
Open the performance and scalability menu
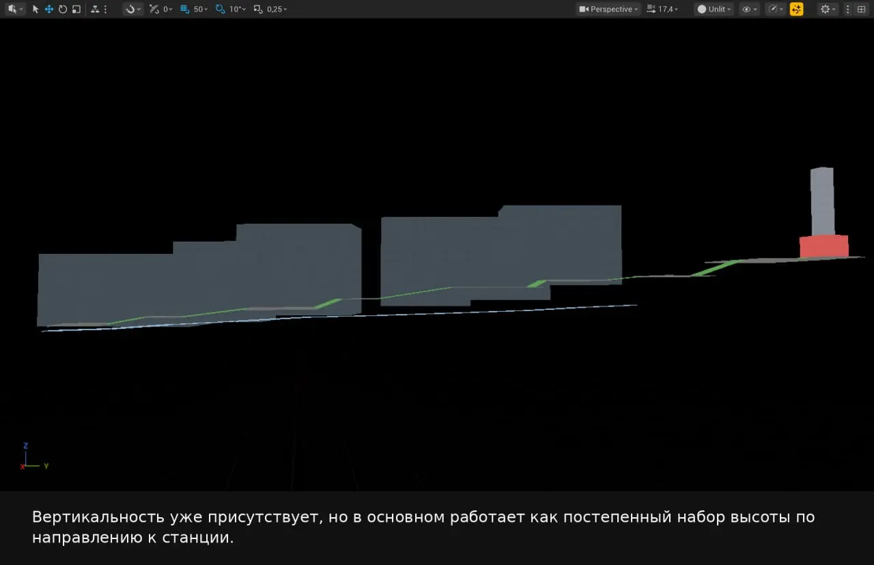click(x=776, y=9)
